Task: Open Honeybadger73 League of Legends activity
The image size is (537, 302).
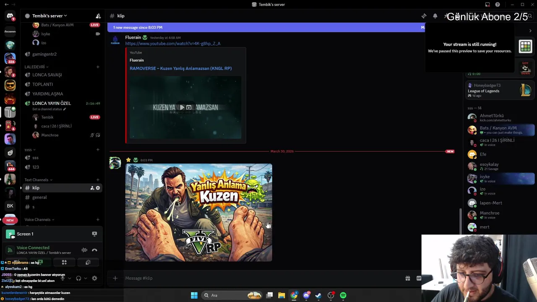Action: tap(499, 90)
